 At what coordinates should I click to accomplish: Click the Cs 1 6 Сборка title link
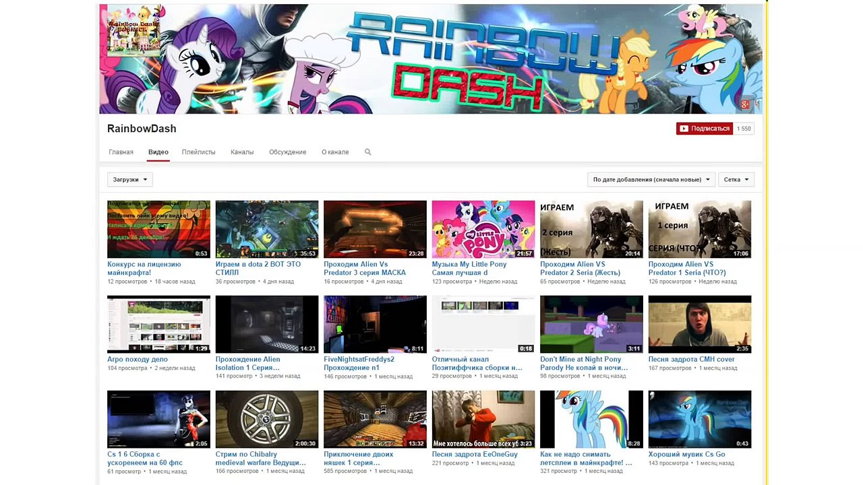pyautogui.click(x=145, y=459)
